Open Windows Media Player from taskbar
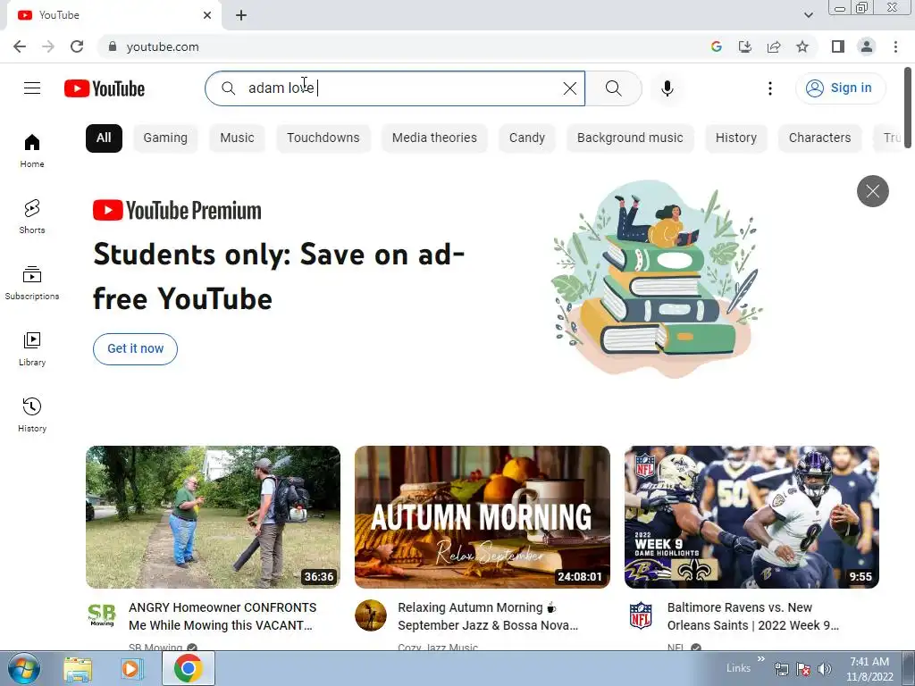The width and height of the screenshot is (915, 686). (132, 670)
